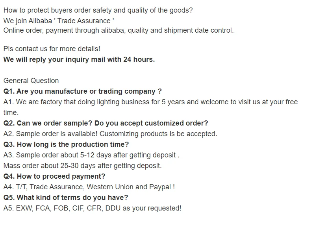
Task: Click answer A3 about sample order days
Action: [x=91, y=155]
